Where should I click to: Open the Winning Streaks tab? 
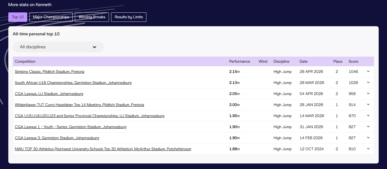[92, 17]
